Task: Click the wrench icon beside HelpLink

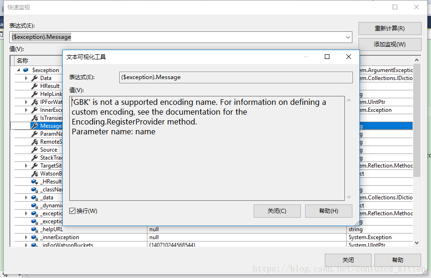Action: click(34, 94)
